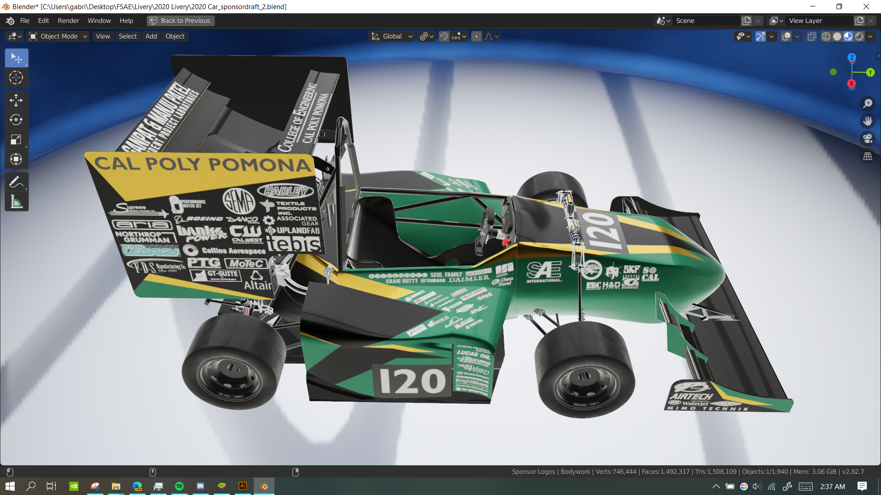The height and width of the screenshot is (495, 881).
Task: Open the Help menu
Action: (x=126, y=21)
